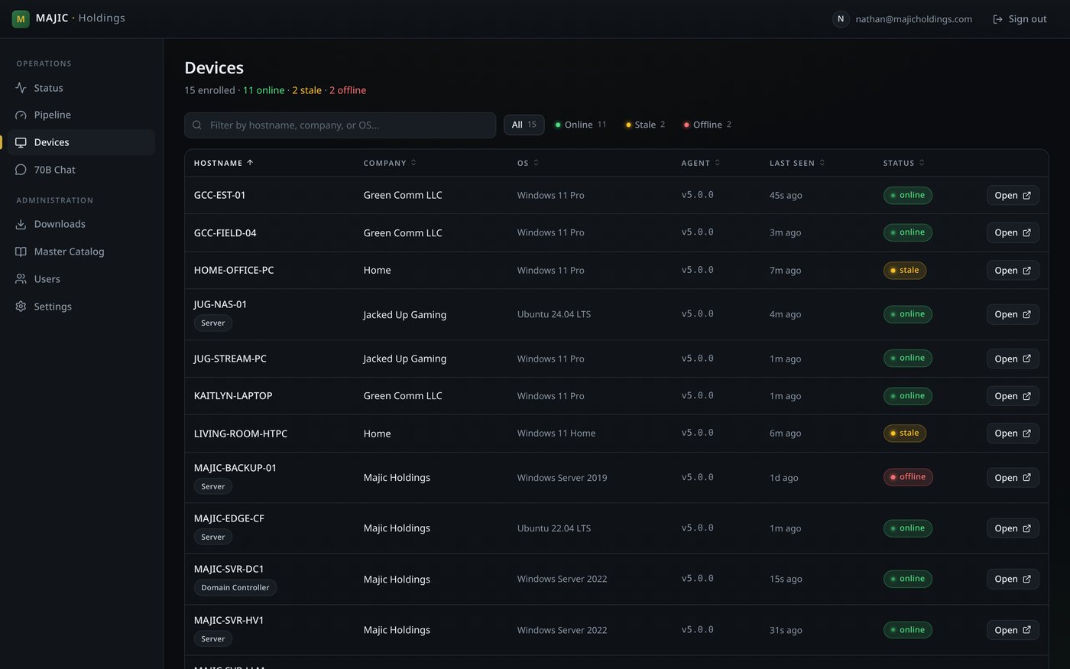Click the sign out arrow icon
This screenshot has width=1070, height=669.
[x=997, y=19]
